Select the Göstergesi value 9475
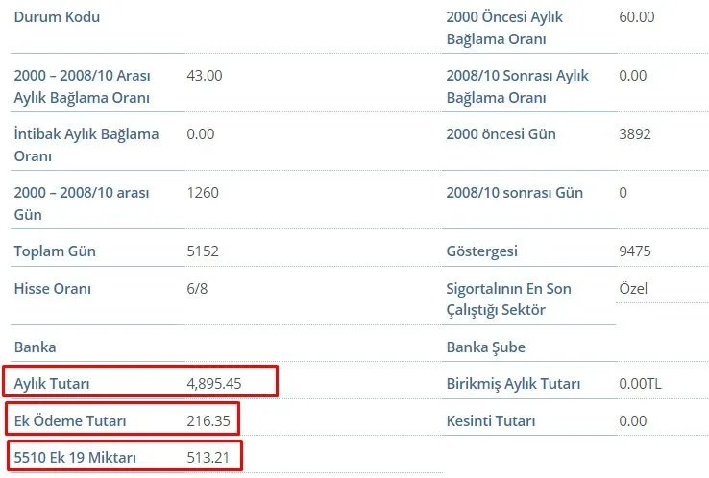This screenshot has width=709, height=478. click(x=635, y=251)
